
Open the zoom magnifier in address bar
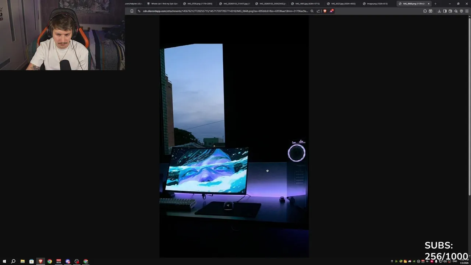[x=312, y=11]
